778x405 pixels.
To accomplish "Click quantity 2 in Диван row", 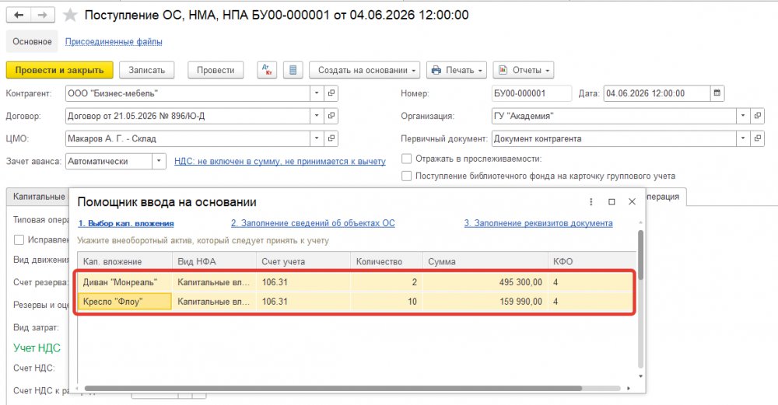I will coord(387,282).
